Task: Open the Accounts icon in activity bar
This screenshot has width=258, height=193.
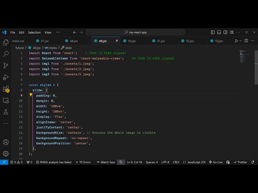Action: 6,142
